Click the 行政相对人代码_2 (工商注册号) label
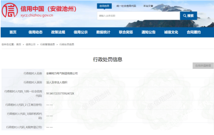This screenshot has height=135, width=214. click(x=24, y=105)
